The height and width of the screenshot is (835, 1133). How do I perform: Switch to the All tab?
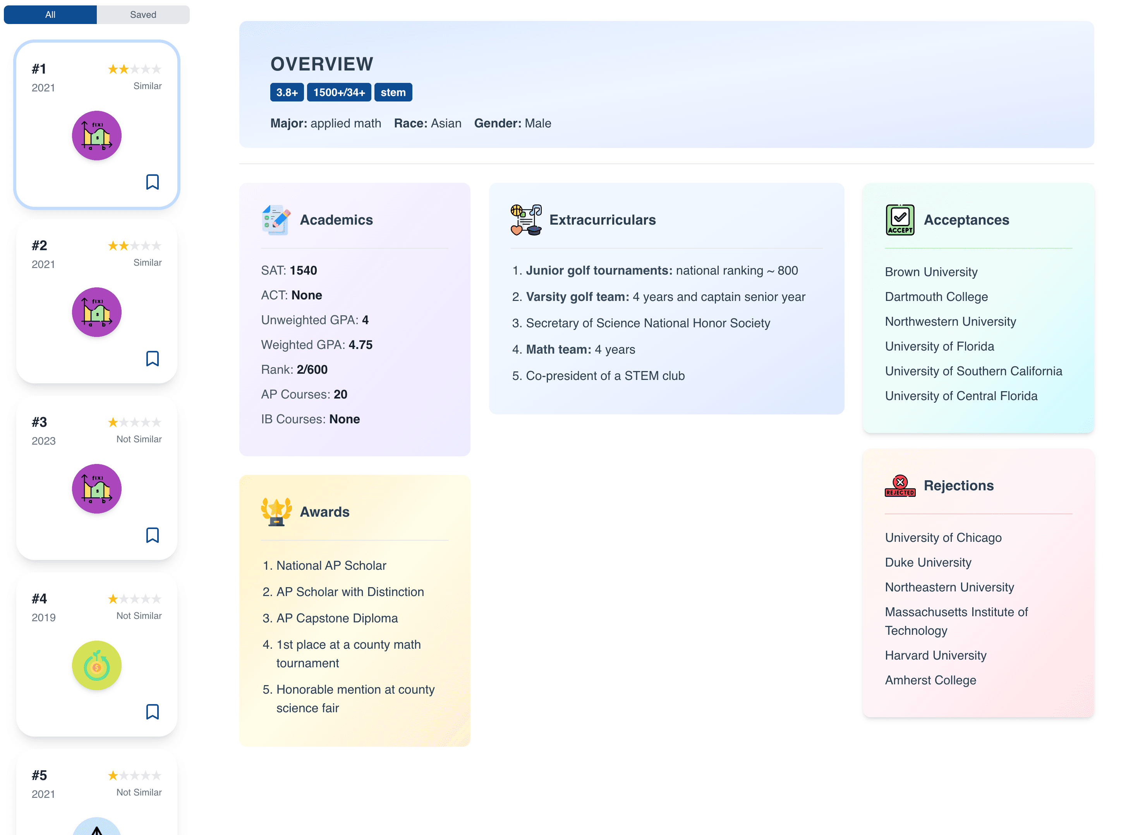click(x=50, y=15)
